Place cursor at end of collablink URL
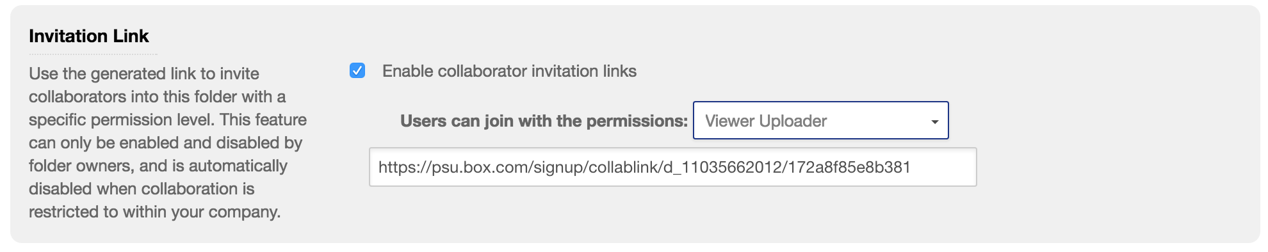1268x252 pixels. 911,168
